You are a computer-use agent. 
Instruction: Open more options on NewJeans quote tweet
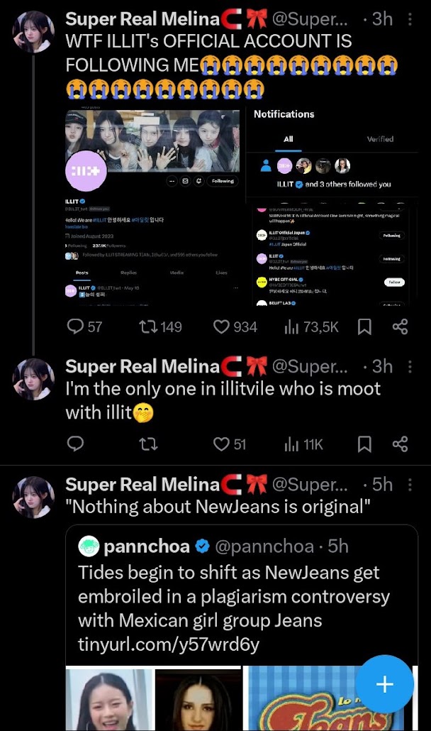point(409,484)
